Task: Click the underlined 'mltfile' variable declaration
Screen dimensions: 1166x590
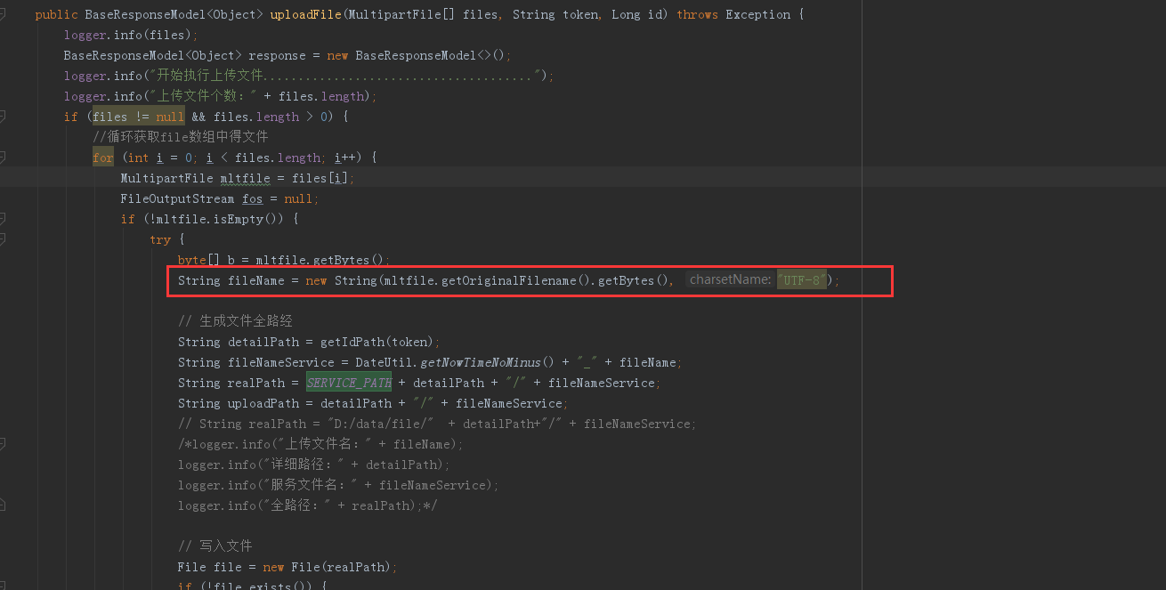Action: pyautogui.click(x=245, y=178)
